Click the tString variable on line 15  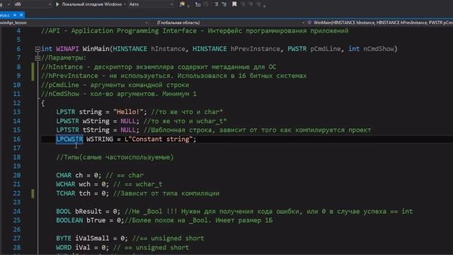96,130
